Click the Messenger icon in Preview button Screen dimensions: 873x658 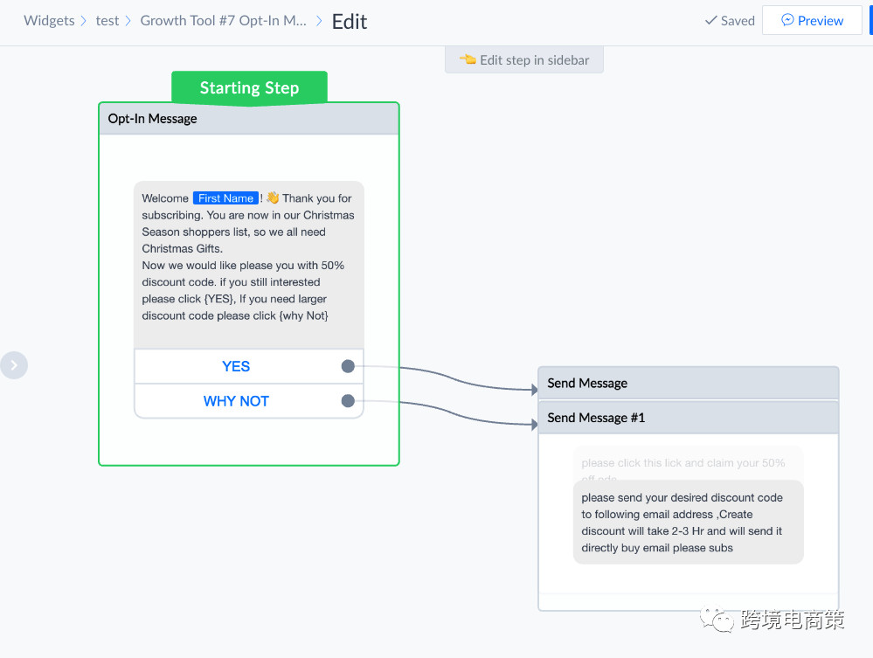click(787, 20)
